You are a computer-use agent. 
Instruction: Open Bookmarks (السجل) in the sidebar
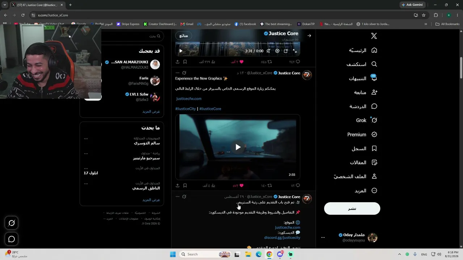(x=365, y=148)
